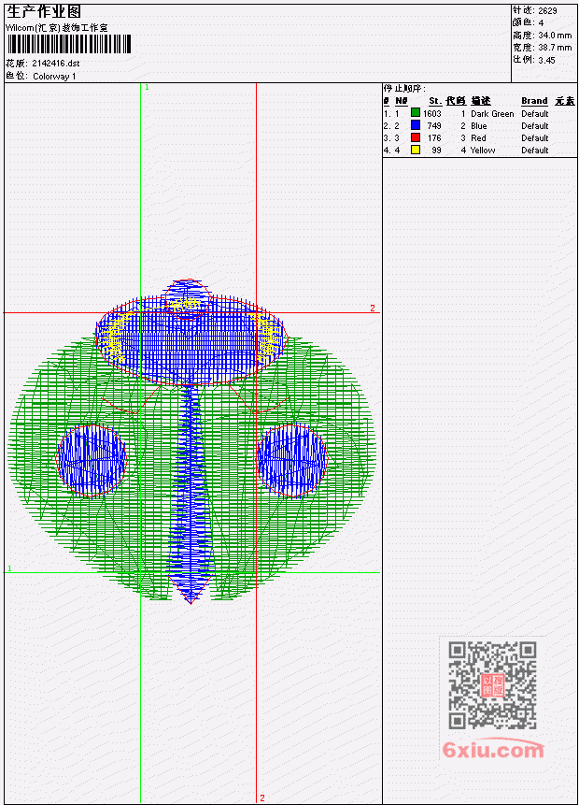This screenshot has width=579, height=805.
Task: Select the 'Blue' description text
Action: 478,126
